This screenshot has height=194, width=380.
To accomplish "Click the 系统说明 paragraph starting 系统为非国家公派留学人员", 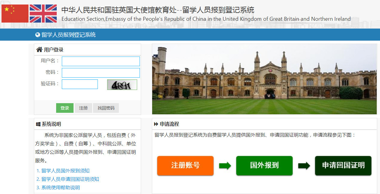I will pyautogui.click(x=86, y=148).
